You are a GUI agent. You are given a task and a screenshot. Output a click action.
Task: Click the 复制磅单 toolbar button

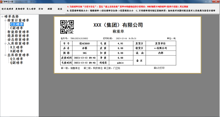(20, 9)
